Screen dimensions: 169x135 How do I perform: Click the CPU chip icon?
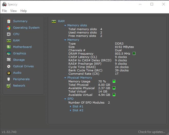9,34
